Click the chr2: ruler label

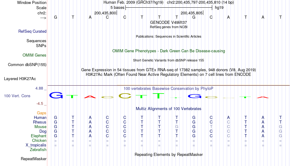point(42,13)
